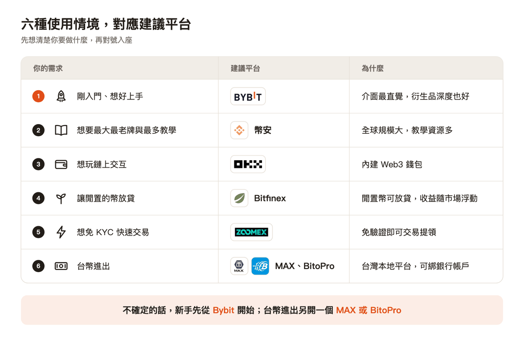Click the text 台幣進出 in row 6

93,266
